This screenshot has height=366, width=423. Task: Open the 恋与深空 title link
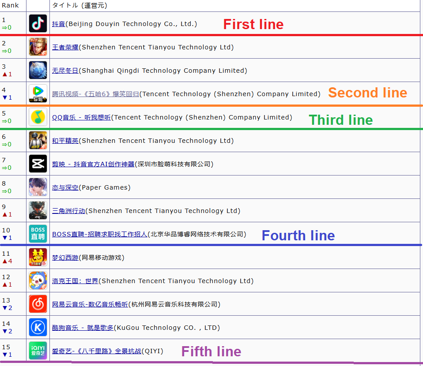point(65,187)
